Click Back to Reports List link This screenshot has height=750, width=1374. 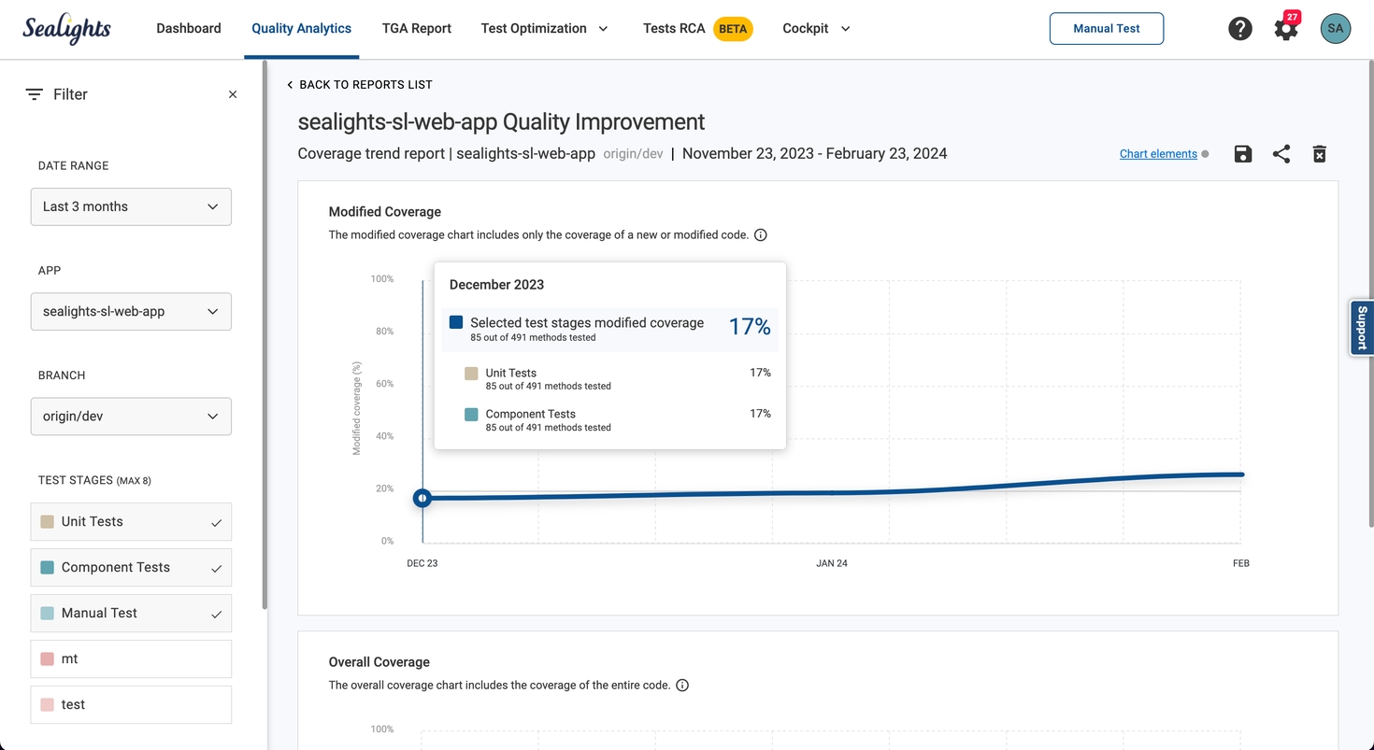[x=360, y=85]
